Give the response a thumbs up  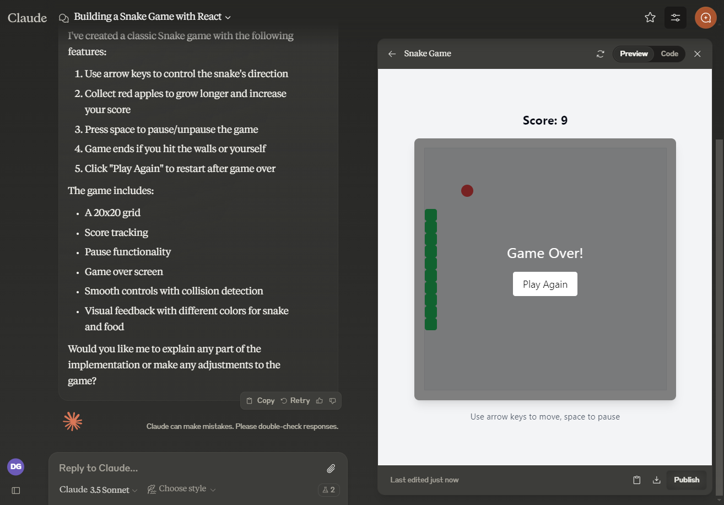(320, 401)
